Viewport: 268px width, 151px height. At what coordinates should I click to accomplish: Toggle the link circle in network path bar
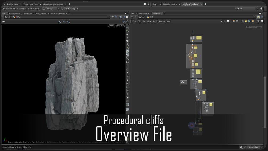[262, 17]
